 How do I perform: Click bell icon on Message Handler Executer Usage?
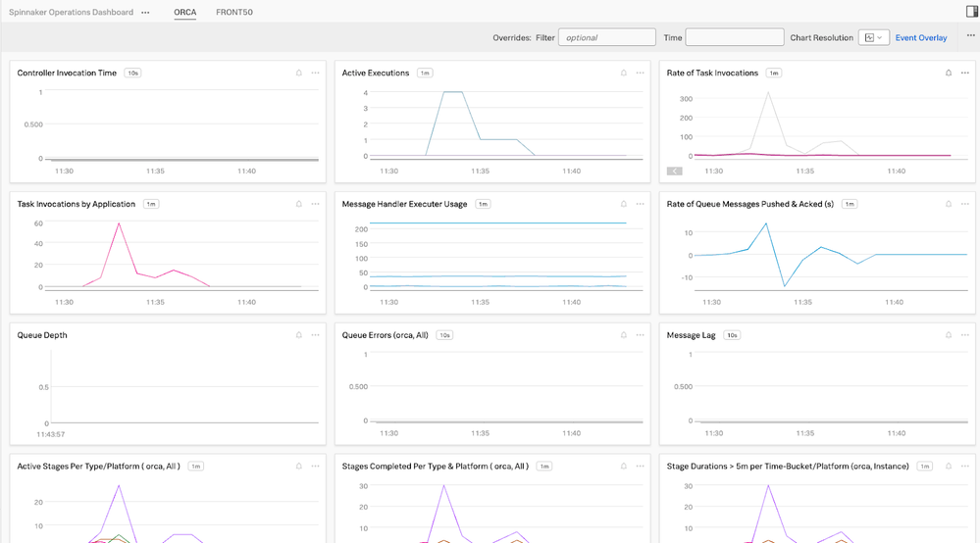624,204
